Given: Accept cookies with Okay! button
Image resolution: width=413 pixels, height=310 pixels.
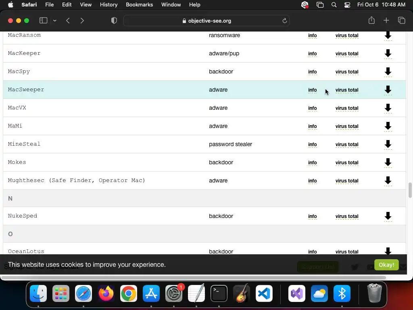Looking at the screenshot, I should tap(386, 265).
